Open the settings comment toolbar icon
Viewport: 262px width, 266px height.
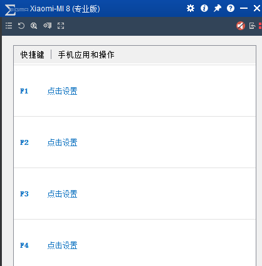tap(48, 26)
